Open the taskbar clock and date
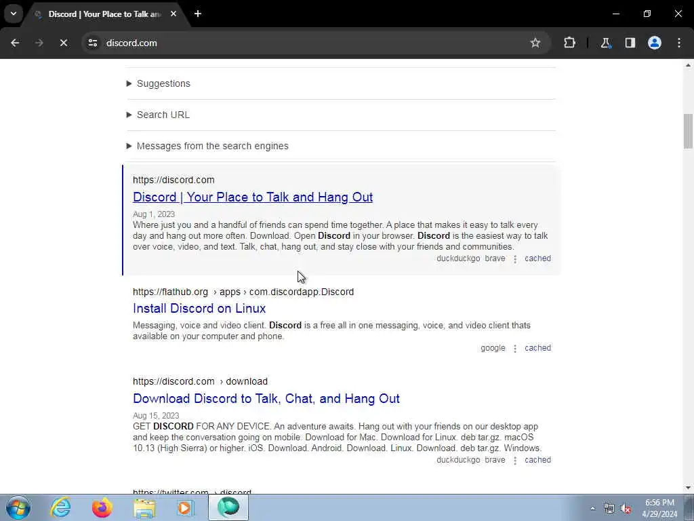 [x=659, y=508]
